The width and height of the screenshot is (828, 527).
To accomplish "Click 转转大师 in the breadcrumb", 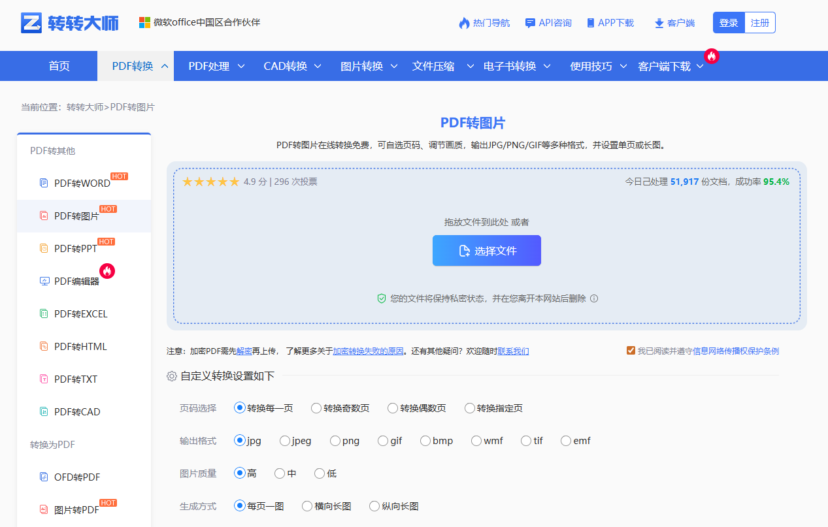I will [x=85, y=107].
